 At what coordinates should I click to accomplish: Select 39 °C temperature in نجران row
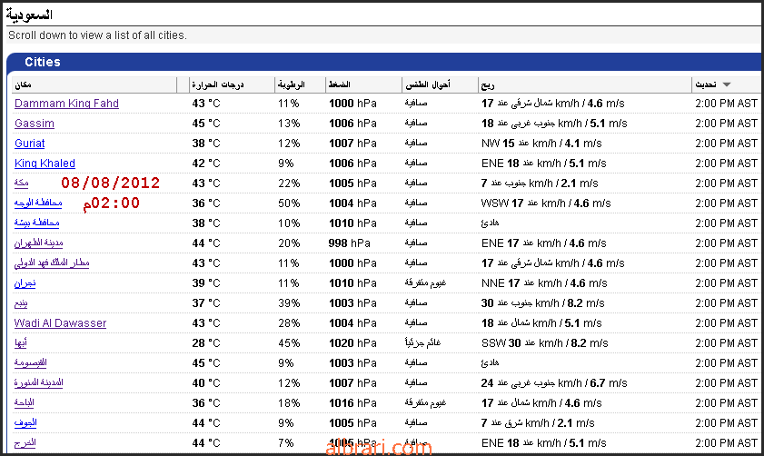pyautogui.click(x=206, y=283)
